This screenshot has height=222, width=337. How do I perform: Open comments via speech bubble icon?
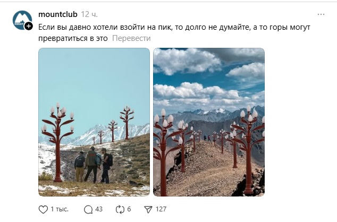[88, 210]
